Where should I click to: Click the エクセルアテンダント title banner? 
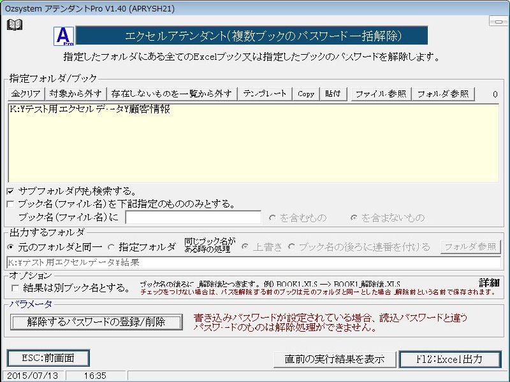(251, 36)
